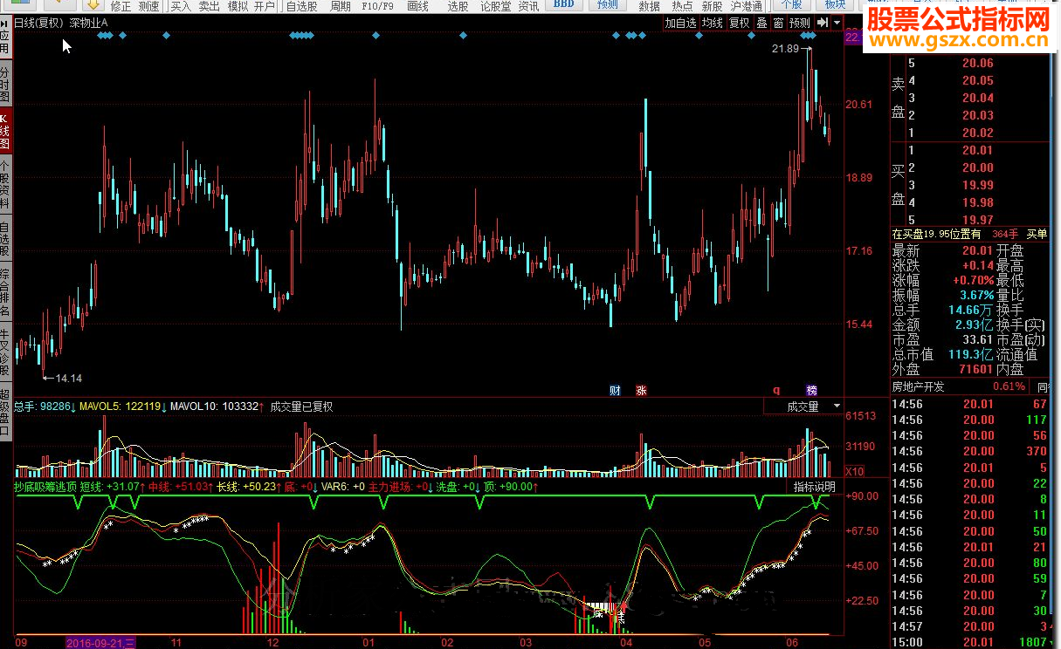The width and height of the screenshot is (1061, 649).
Task: Expand dropdown arrow beside 预测 in chart toolbar
Action: [837, 23]
